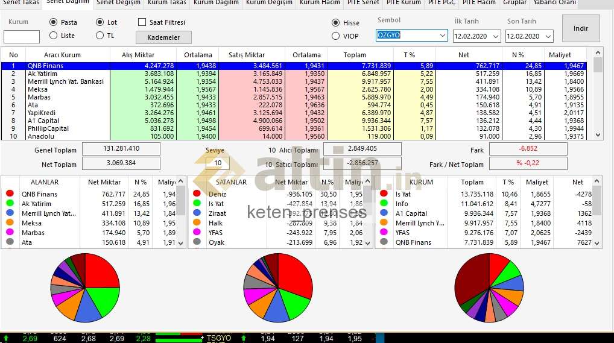
Task: Click the ALANLAR pie chart
Action: [85, 288]
